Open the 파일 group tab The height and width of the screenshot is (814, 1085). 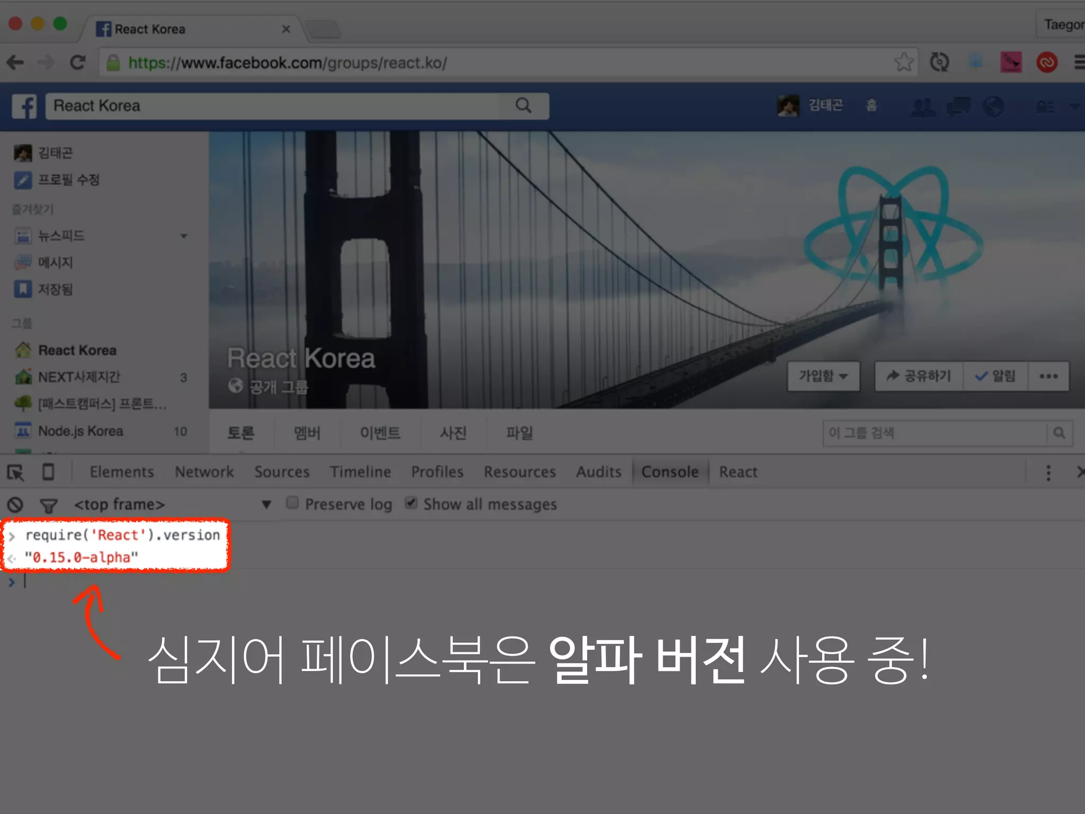click(519, 433)
